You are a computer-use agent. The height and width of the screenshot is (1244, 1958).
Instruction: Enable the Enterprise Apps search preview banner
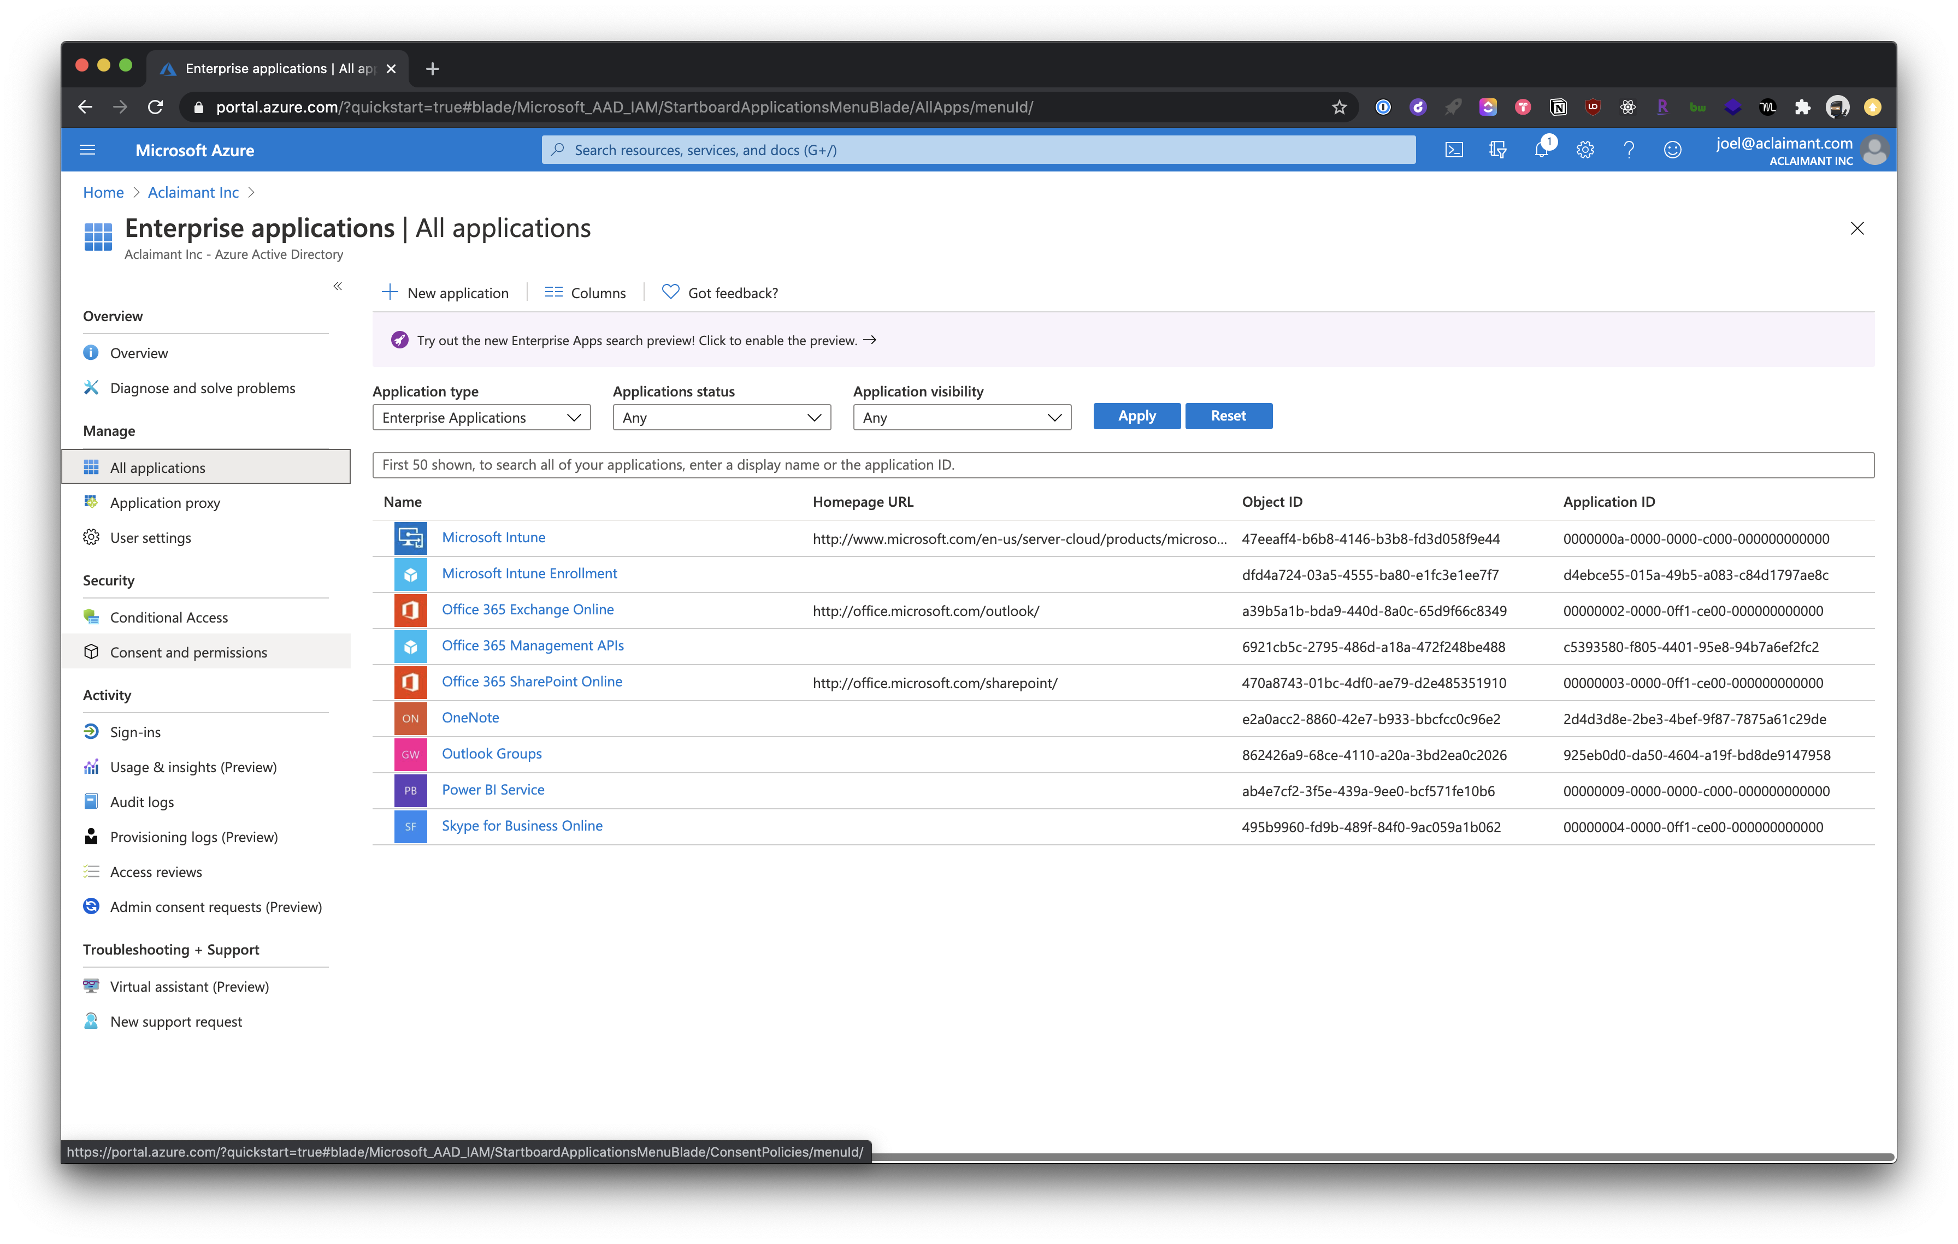coord(1123,340)
